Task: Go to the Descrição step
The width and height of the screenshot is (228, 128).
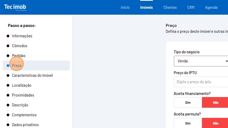Action: [20, 105]
